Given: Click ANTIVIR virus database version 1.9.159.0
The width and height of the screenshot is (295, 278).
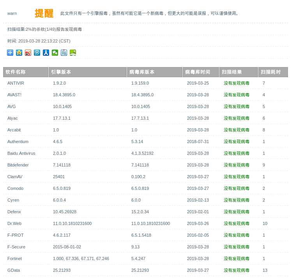Looking at the screenshot, I should tap(140, 83).
